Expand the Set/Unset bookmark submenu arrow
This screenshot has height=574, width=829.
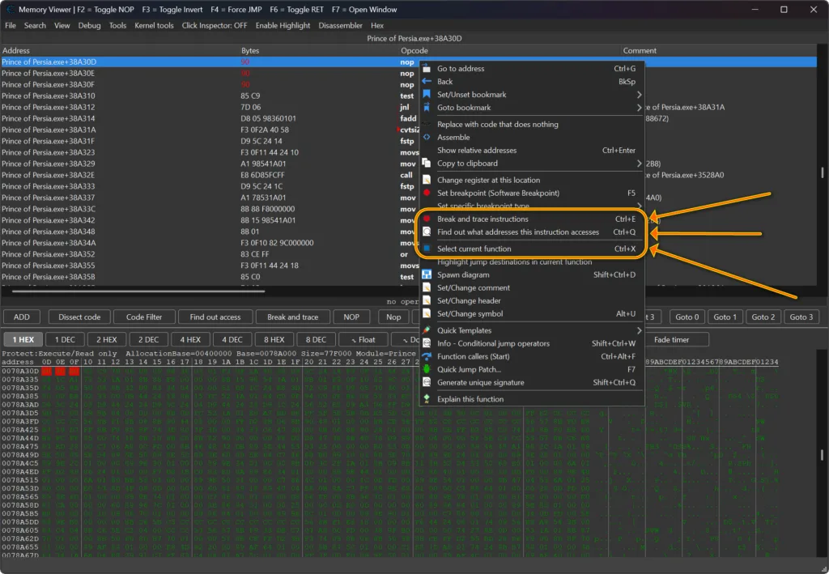point(639,95)
